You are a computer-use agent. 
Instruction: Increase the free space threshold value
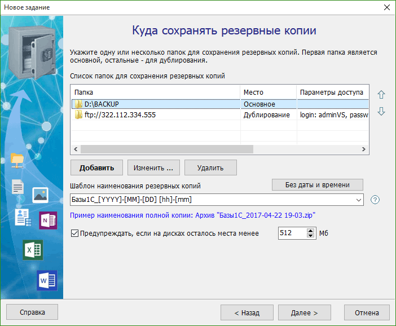point(310,230)
